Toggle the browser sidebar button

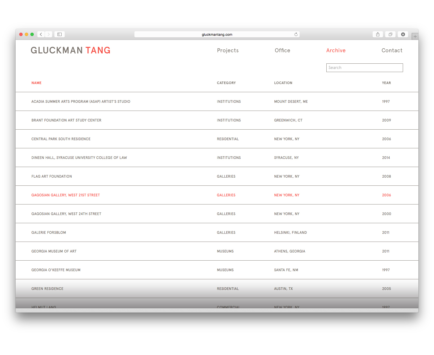pos(59,34)
